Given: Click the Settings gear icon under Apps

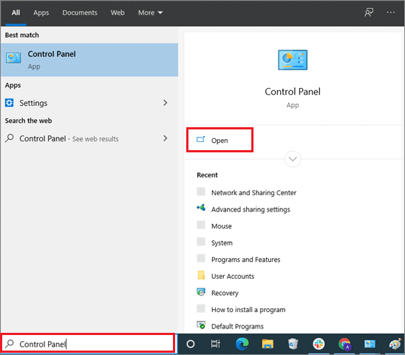Looking at the screenshot, I should (x=10, y=103).
